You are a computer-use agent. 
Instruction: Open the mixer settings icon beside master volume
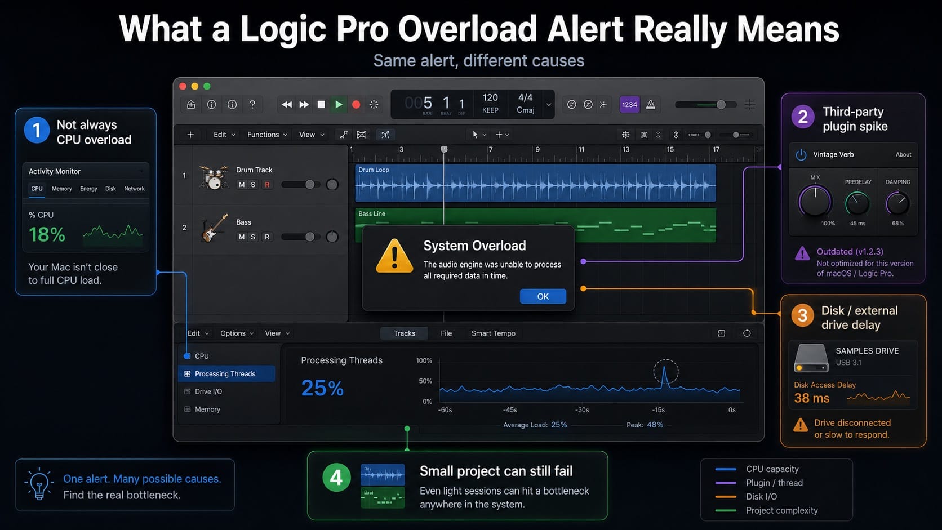point(750,105)
